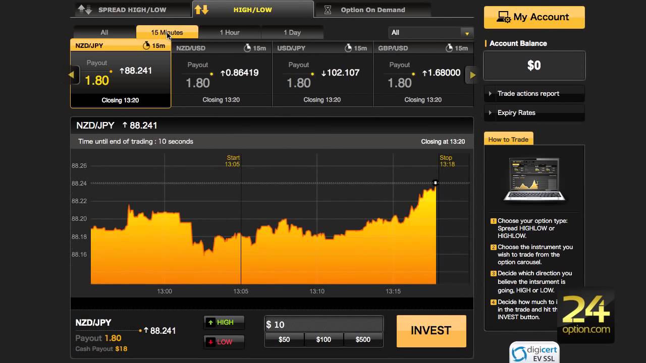Screen dimensions: 646x363
Task: Click the timer icon on NZD/JPY card
Action: tap(146, 46)
